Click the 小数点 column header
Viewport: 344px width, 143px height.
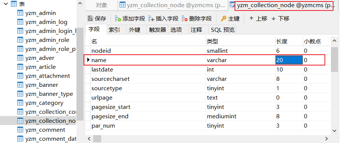[317, 42]
